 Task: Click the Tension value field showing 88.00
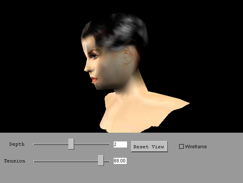tap(120, 161)
